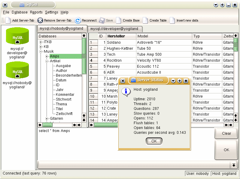
Task: Open the Reports menu
Action: [x=36, y=12]
